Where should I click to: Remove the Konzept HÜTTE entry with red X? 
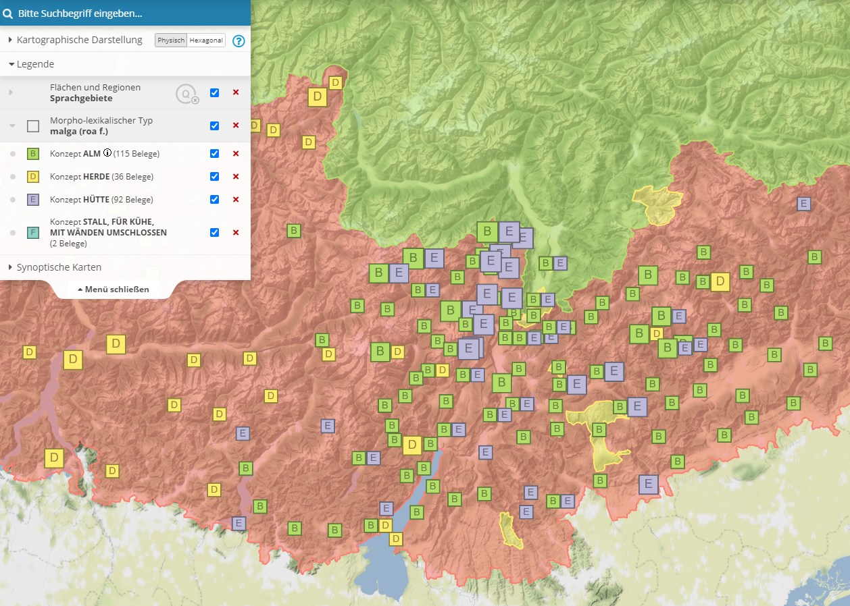click(236, 200)
